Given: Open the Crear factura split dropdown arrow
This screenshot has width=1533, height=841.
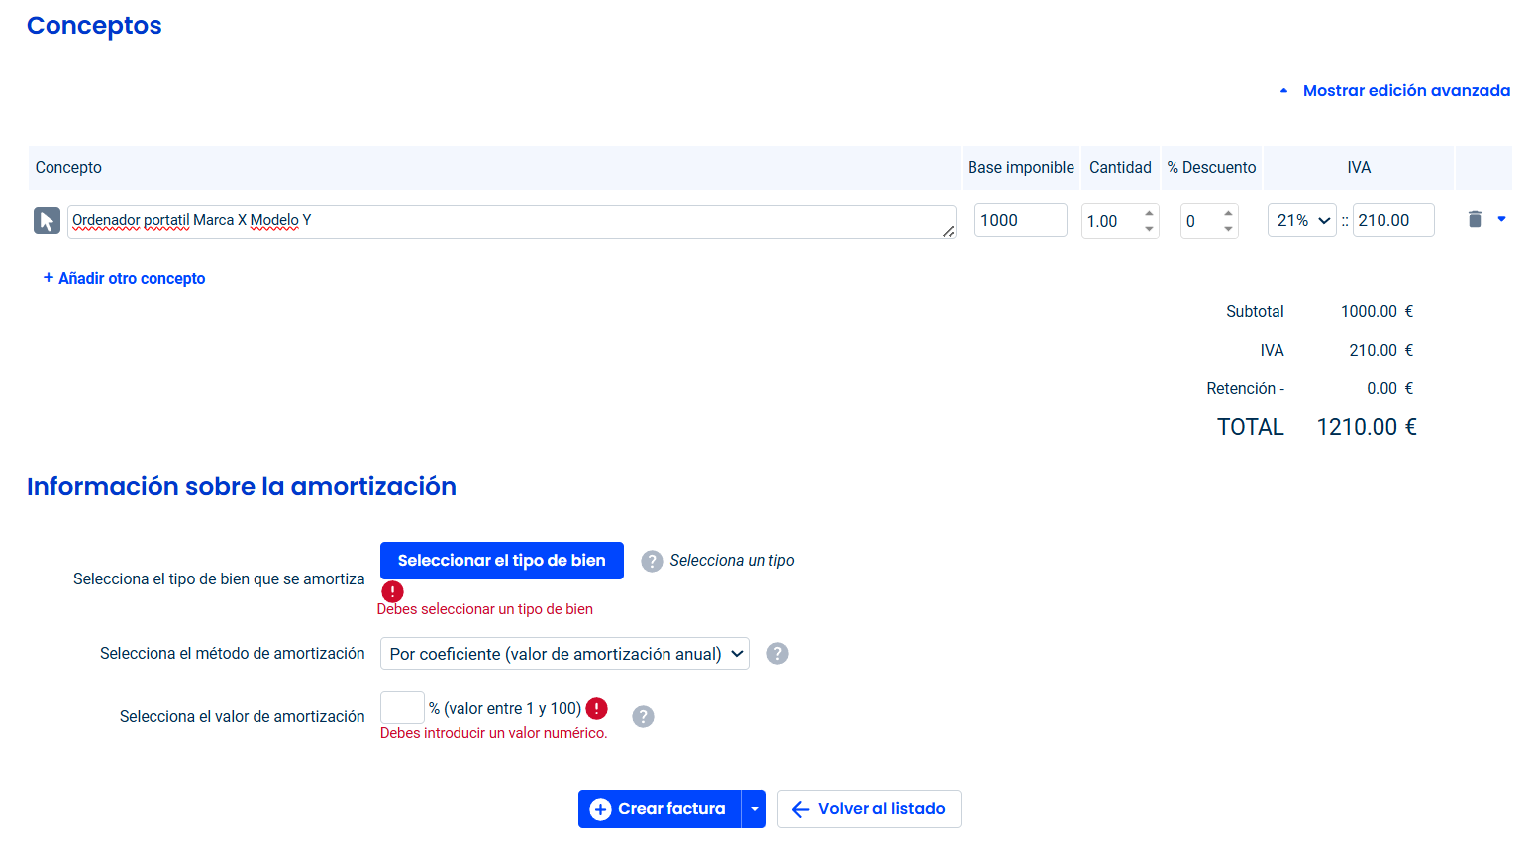Looking at the screenshot, I should pos(754,809).
